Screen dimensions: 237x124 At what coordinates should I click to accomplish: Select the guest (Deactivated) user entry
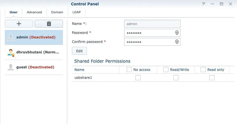pyautogui.click(x=35, y=67)
